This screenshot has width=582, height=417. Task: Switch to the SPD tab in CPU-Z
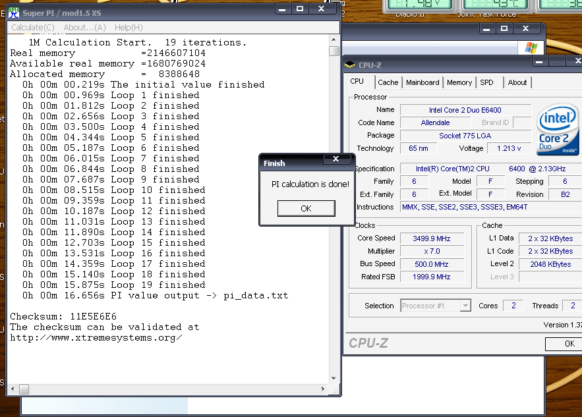coord(486,82)
